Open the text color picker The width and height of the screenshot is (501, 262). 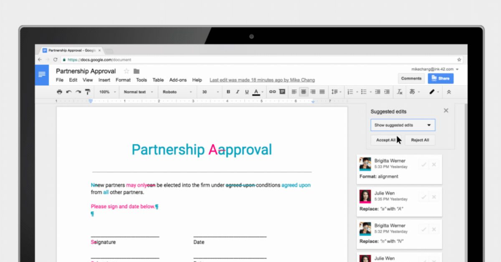(257, 92)
